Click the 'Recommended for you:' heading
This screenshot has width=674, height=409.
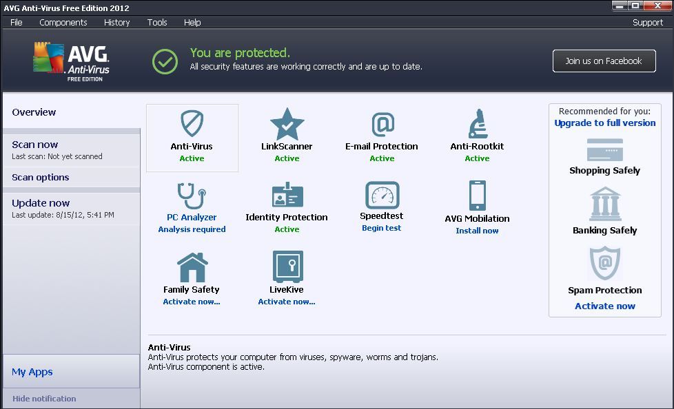tap(605, 112)
